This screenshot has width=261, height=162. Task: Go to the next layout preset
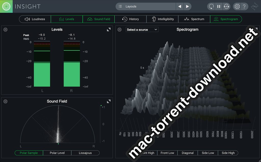(187, 7)
